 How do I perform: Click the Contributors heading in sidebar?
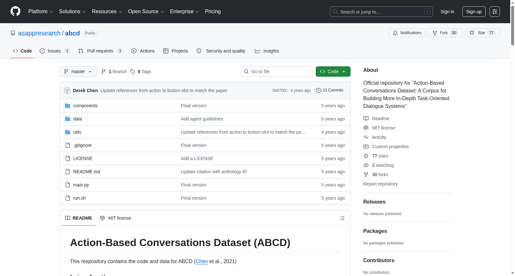(379, 261)
